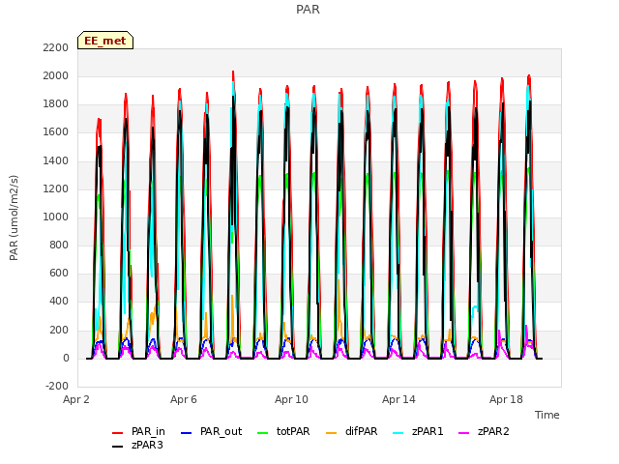The height and width of the screenshot is (464, 619).
Task: Click the -200 y-axis tick label
Action: tap(57, 386)
